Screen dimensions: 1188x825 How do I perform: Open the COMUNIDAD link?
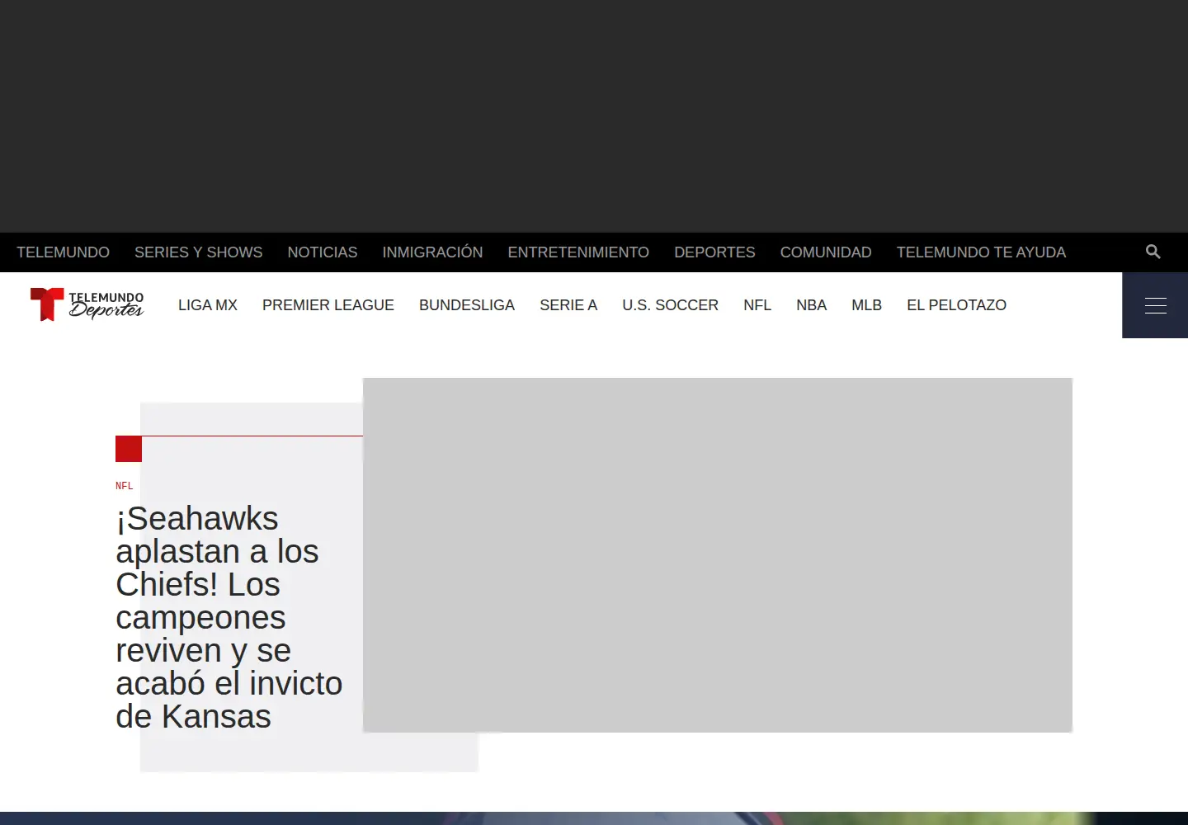[826, 252]
